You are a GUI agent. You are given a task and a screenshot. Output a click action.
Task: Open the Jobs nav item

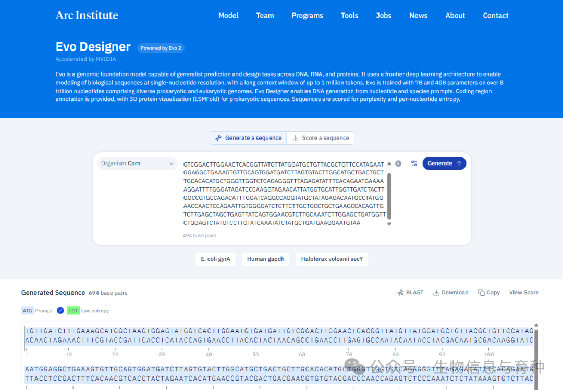pyautogui.click(x=384, y=16)
